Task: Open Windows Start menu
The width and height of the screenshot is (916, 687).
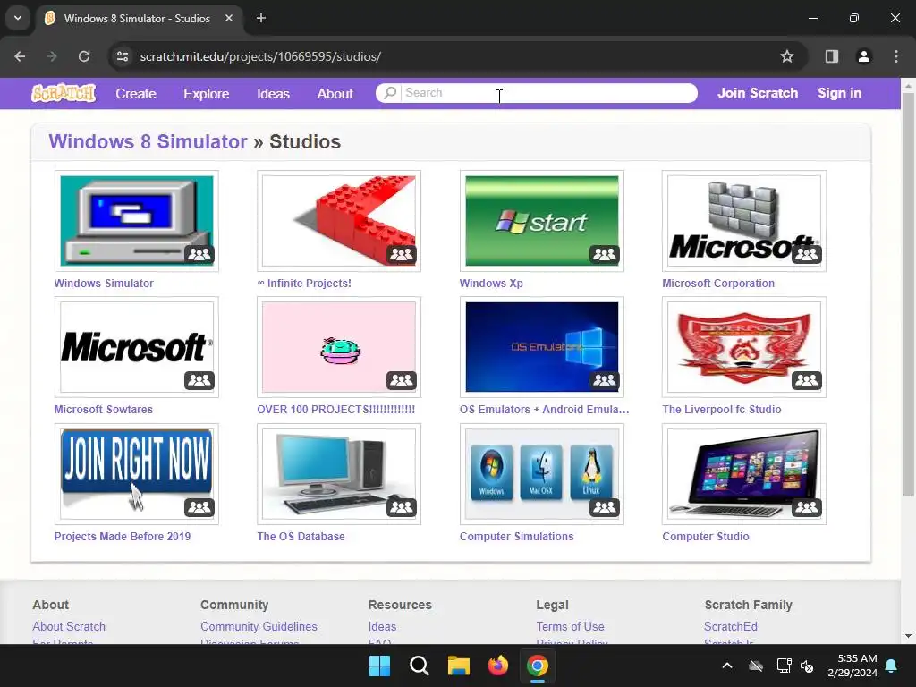Action: [379, 666]
